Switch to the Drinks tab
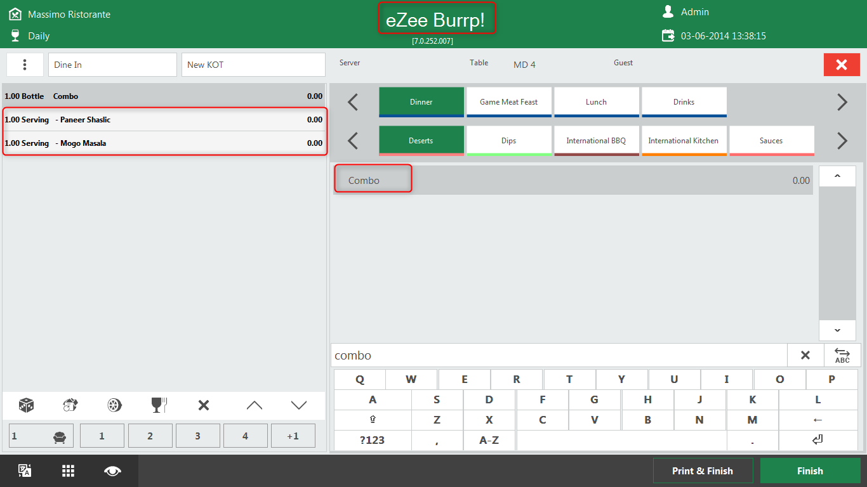The width and height of the screenshot is (867, 487). [x=684, y=102]
